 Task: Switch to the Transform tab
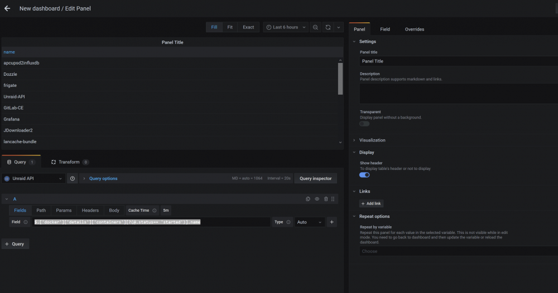(70, 162)
